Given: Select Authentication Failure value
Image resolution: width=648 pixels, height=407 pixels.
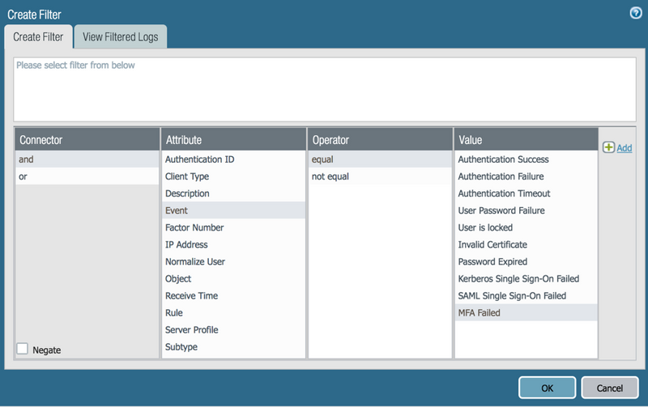Looking at the screenshot, I should click(526, 176).
